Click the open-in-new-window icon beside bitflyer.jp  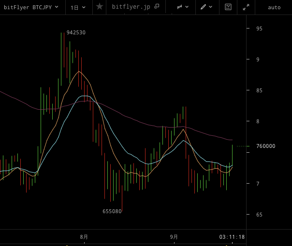point(157,6)
